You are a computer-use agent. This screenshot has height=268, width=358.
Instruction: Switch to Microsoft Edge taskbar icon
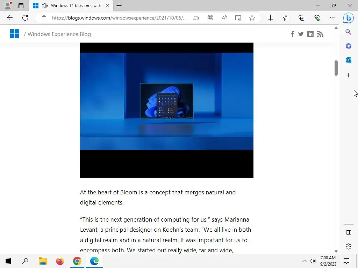94,261
